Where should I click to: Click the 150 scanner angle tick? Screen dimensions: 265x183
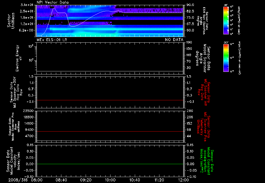[x=189, y=49]
